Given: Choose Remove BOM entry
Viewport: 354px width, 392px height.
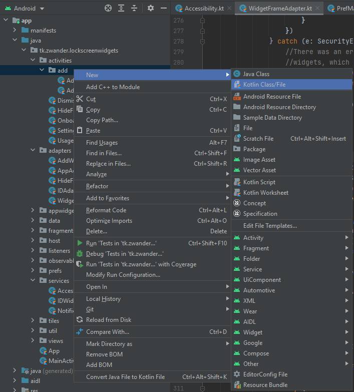Looking at the screenshot, I should coord(152,354).
